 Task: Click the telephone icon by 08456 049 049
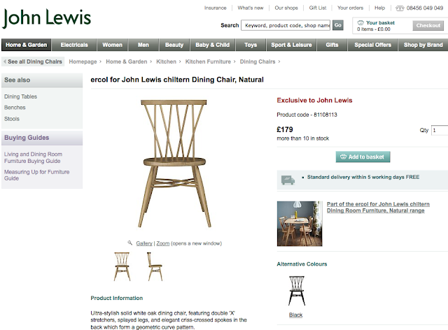[400, 8]
